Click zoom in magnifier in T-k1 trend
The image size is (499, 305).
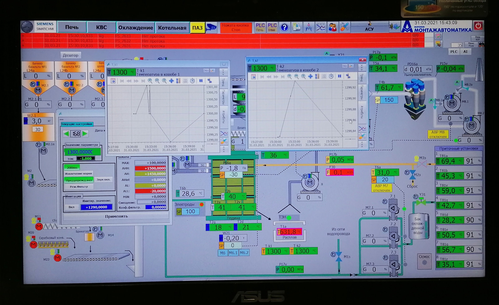150,81
